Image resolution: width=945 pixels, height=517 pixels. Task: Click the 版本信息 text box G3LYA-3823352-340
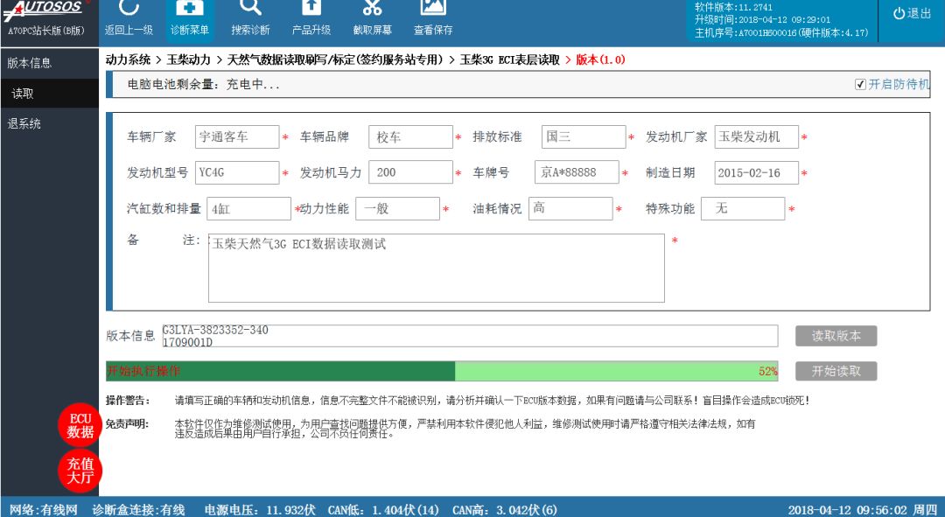coord(470,336)
